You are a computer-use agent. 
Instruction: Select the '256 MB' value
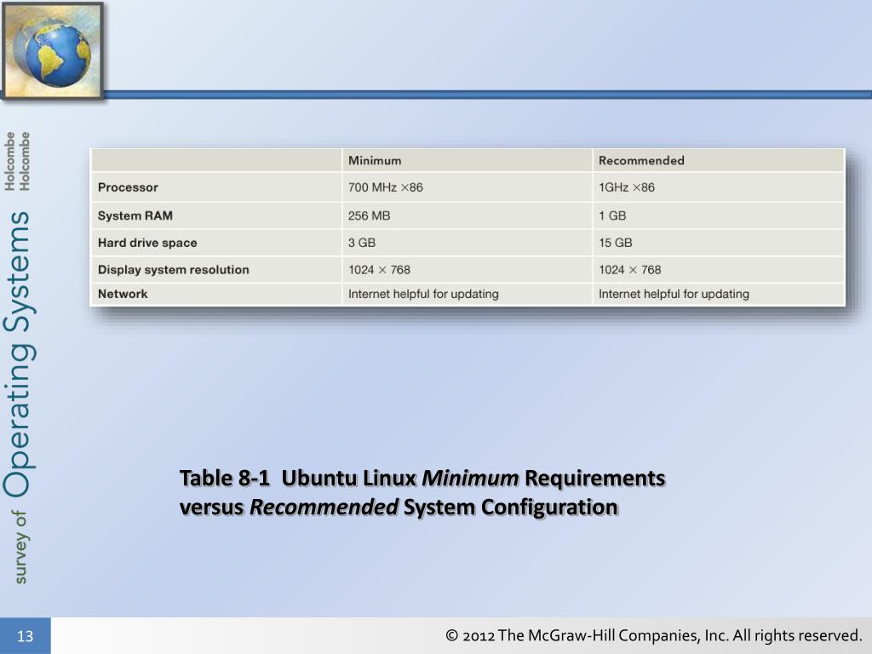click(x=369, y=215)
